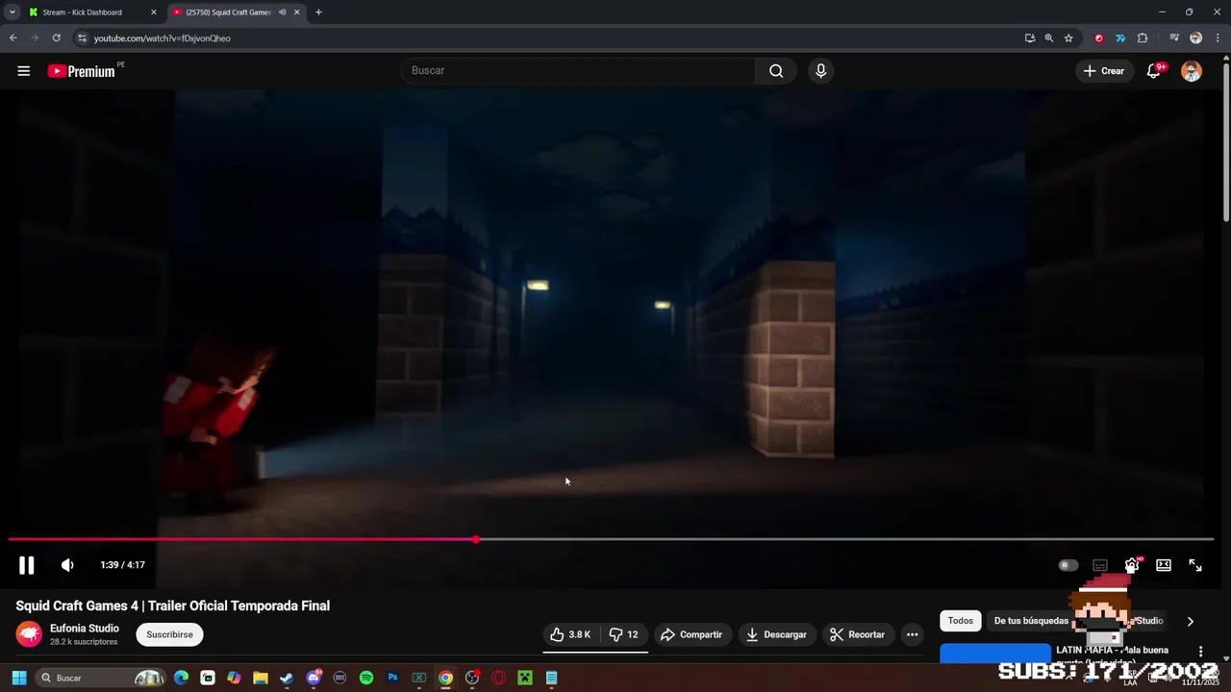
Task: Open File Explorer from the taskbar
Action: coord(261,679)
